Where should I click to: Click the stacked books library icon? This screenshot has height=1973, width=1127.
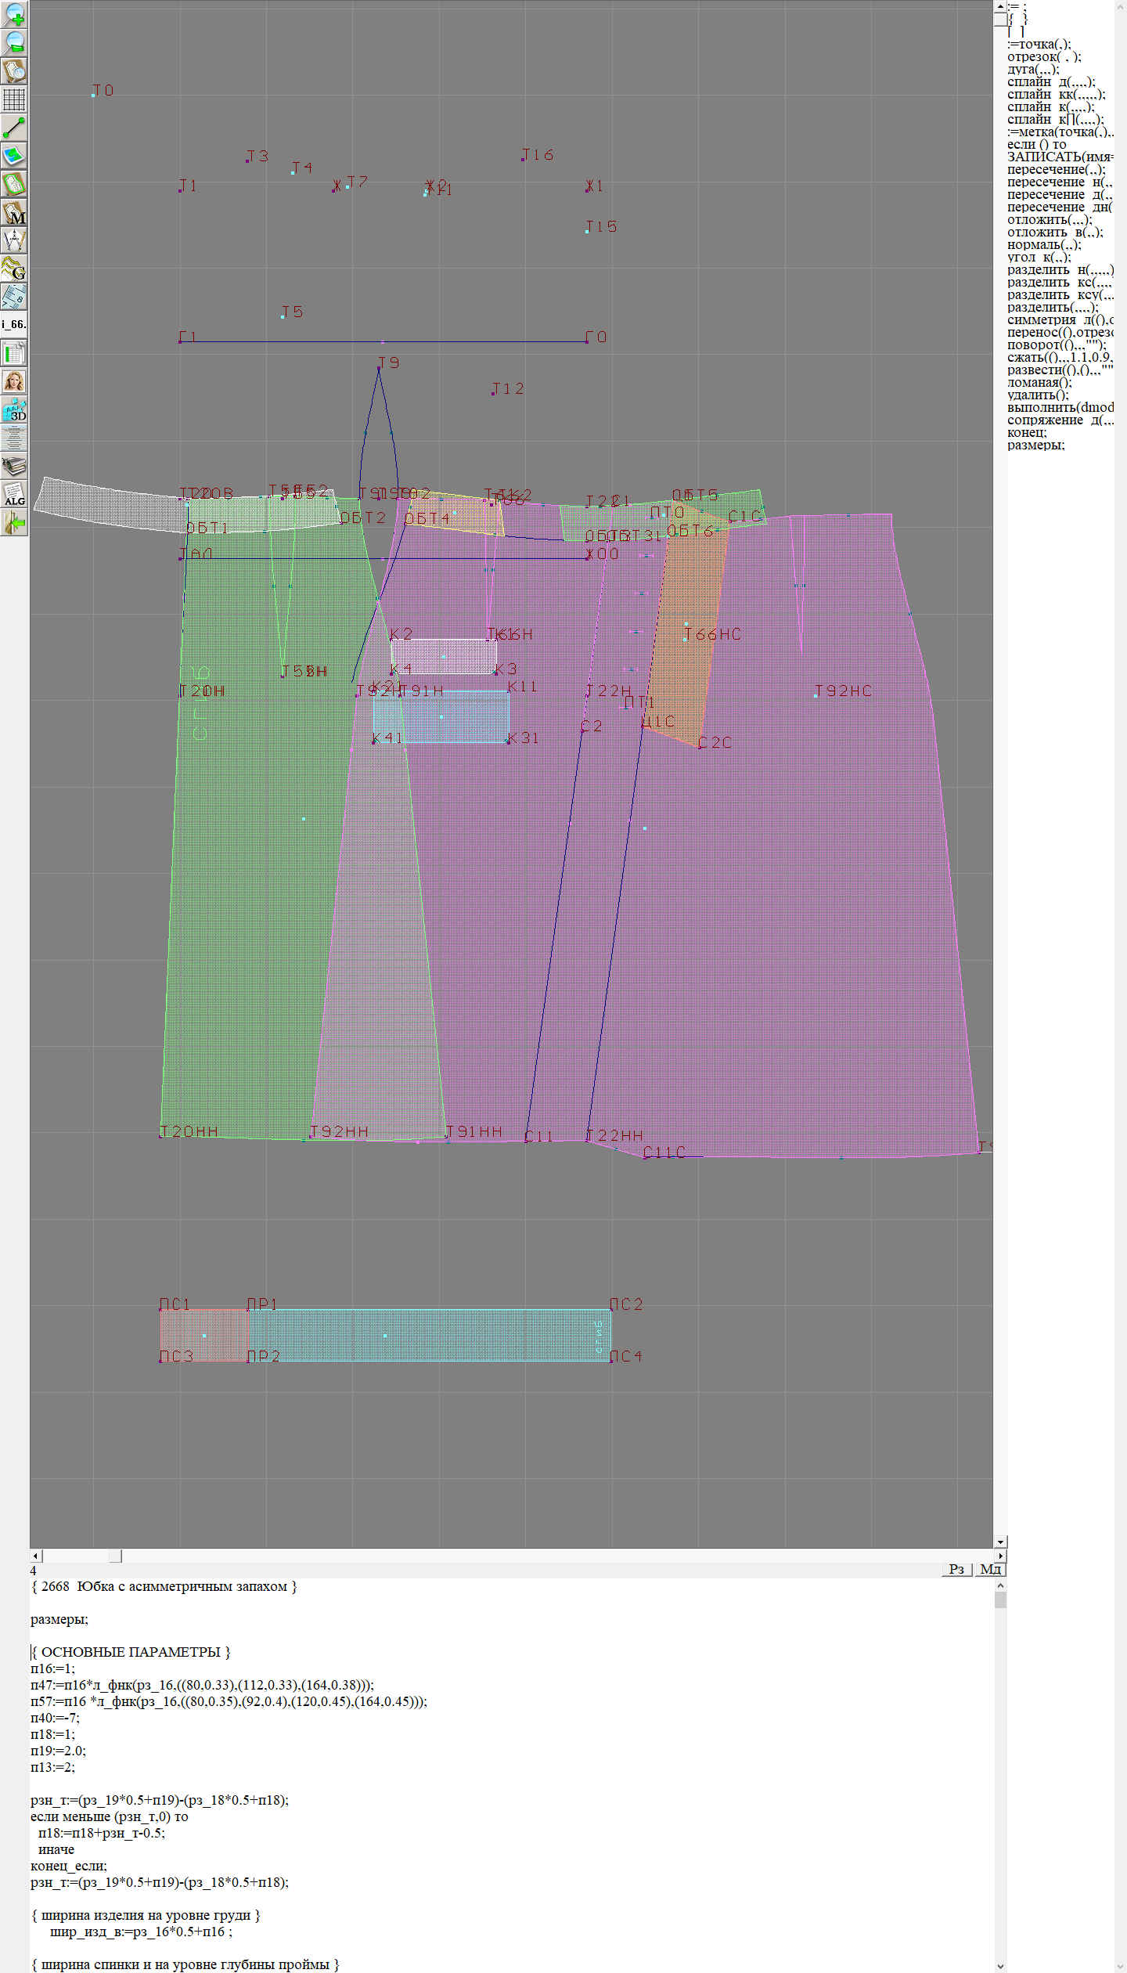pos(14,467)
